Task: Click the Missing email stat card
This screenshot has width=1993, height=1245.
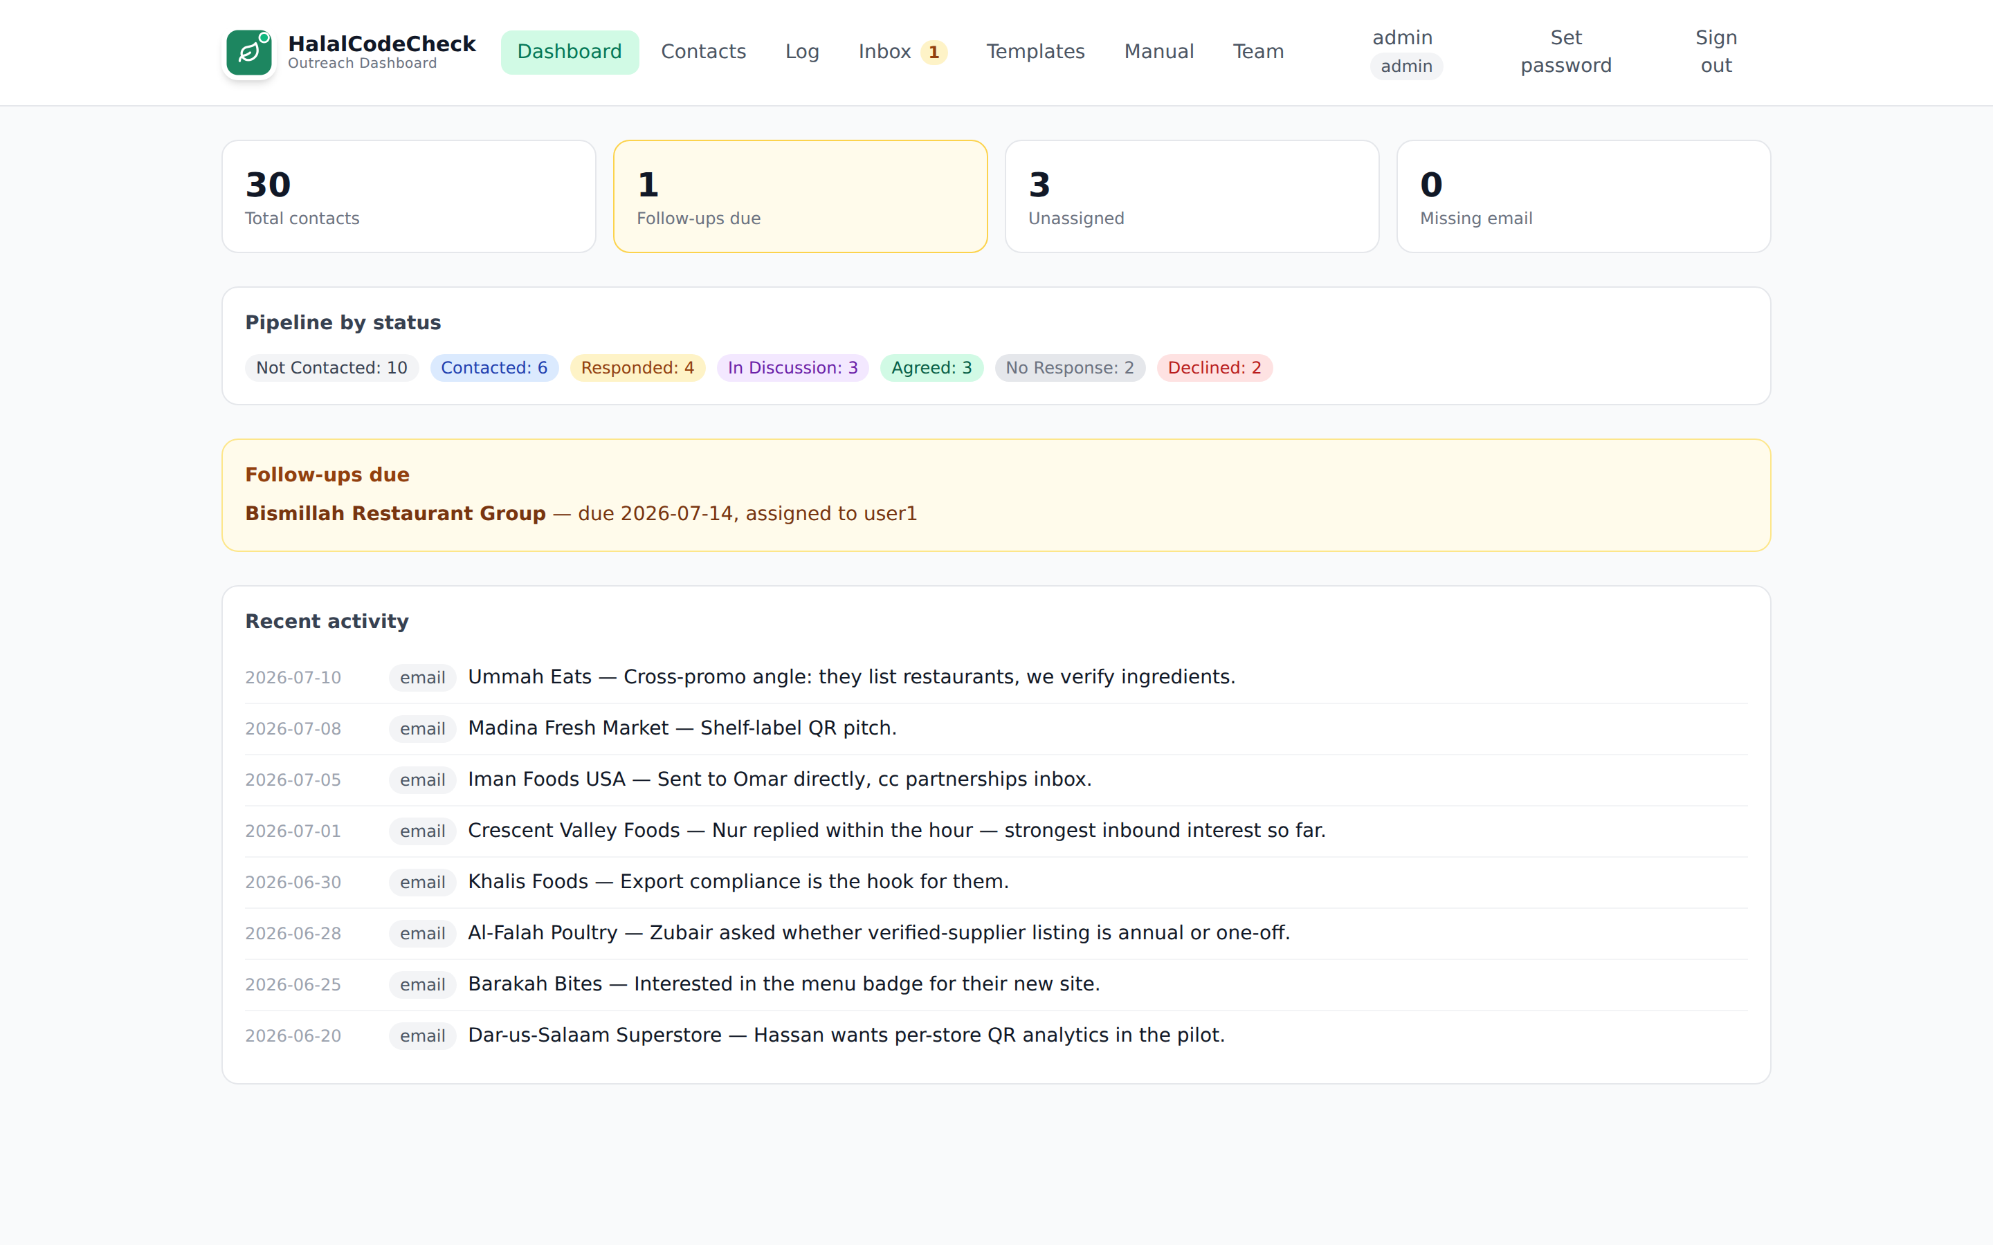Action: (1583, 196)
